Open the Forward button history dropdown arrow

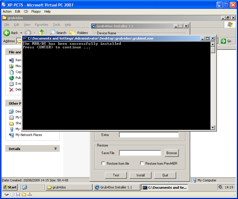[35, 33]
